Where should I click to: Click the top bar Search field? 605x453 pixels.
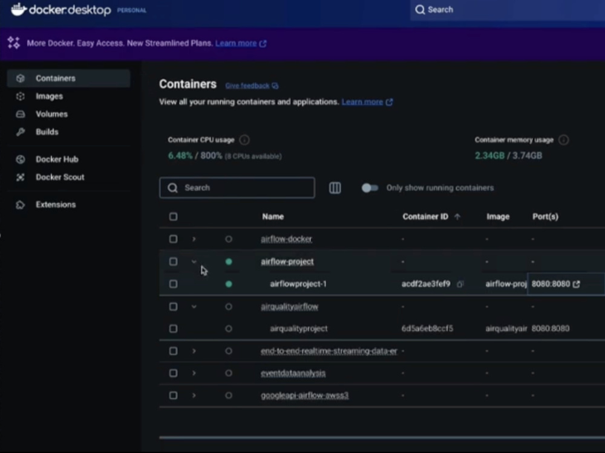click(508, 10)
